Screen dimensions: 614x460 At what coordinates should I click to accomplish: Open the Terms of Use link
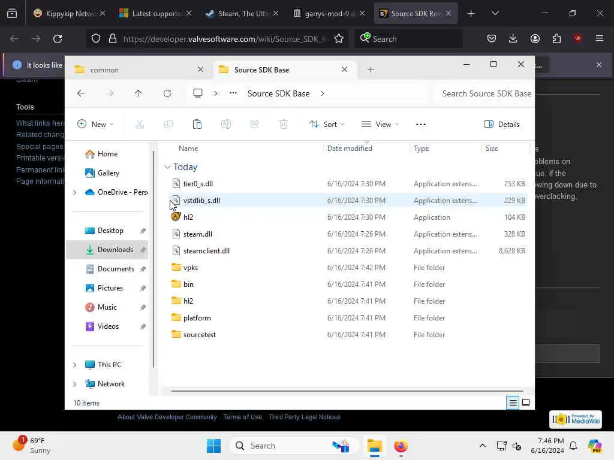tap(243, 417)
